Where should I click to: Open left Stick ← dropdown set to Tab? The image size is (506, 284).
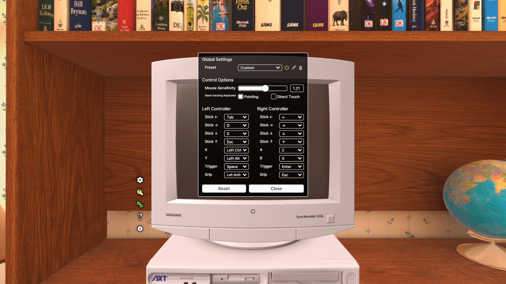pyautogui.click(x=236, y=117)
